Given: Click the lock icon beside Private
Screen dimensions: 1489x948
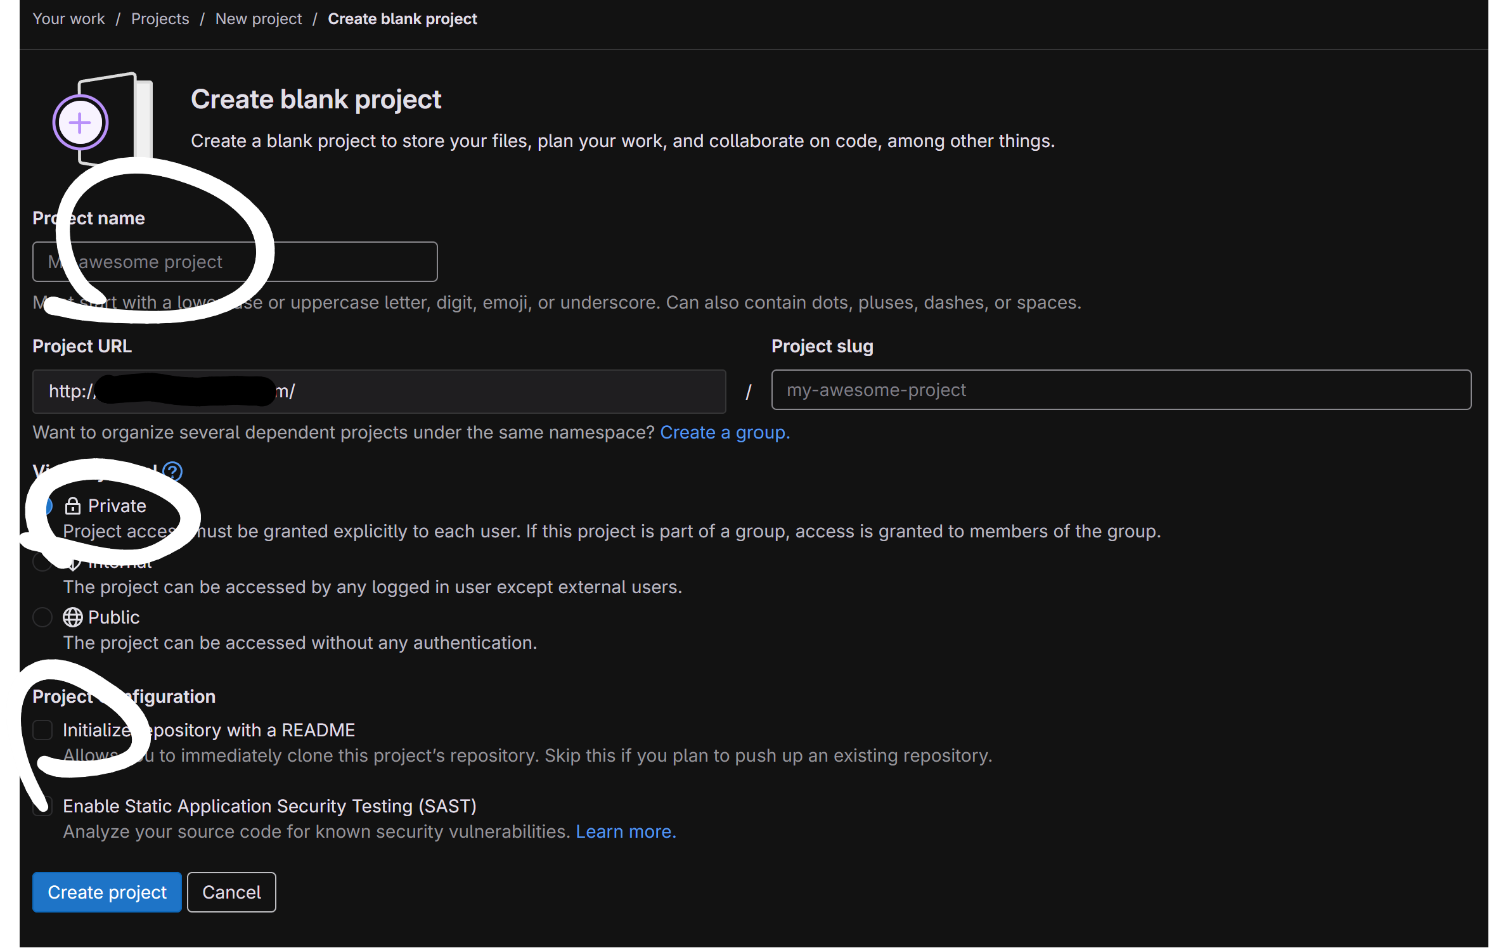Looking at the screenshot, I should tap(73, 506).
